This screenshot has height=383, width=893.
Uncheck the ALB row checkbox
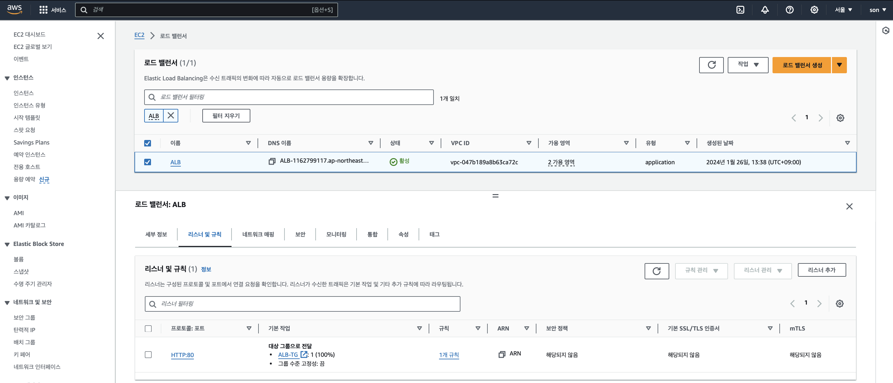(147, 162)
